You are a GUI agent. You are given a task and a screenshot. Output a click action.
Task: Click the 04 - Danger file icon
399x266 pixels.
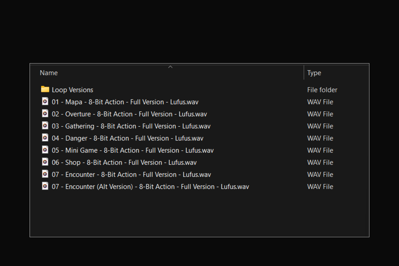(x=45, y=138)
